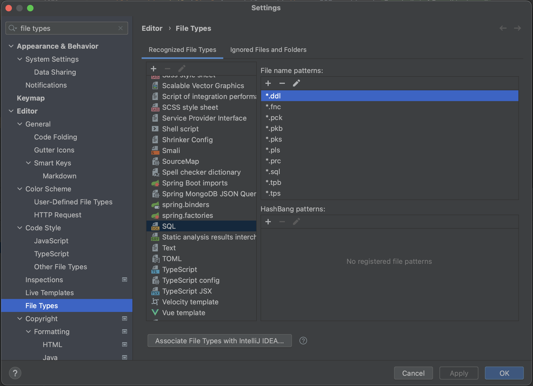
Task: Click the TOML file type icon
Action: point(155,259)
